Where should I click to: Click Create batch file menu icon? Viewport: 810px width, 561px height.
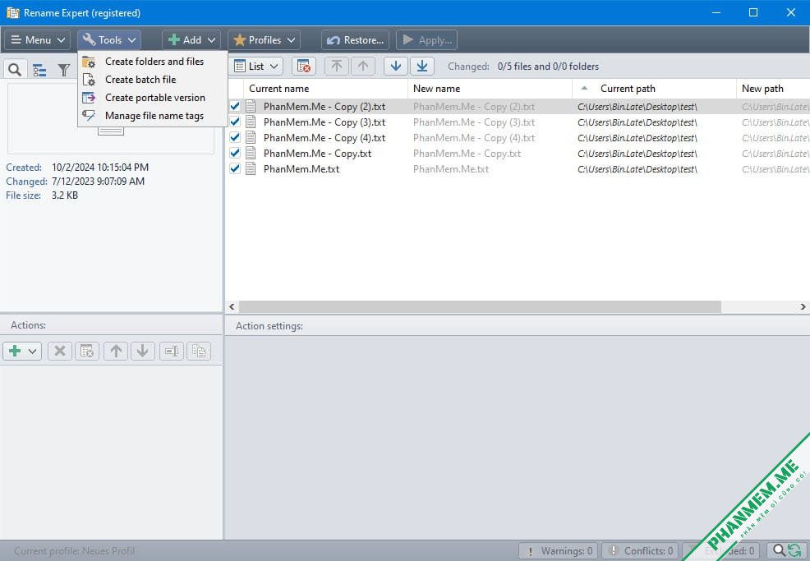[89, 80]
